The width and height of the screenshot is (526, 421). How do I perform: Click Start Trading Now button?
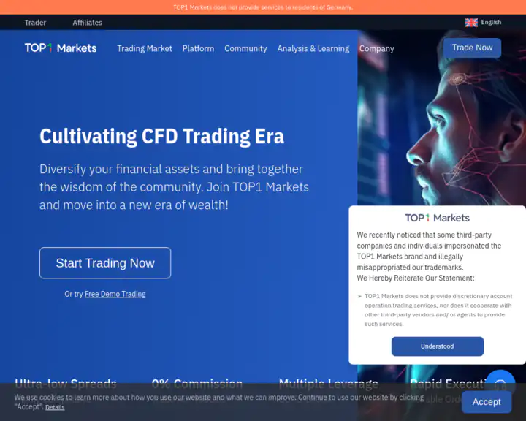[105, 263]
